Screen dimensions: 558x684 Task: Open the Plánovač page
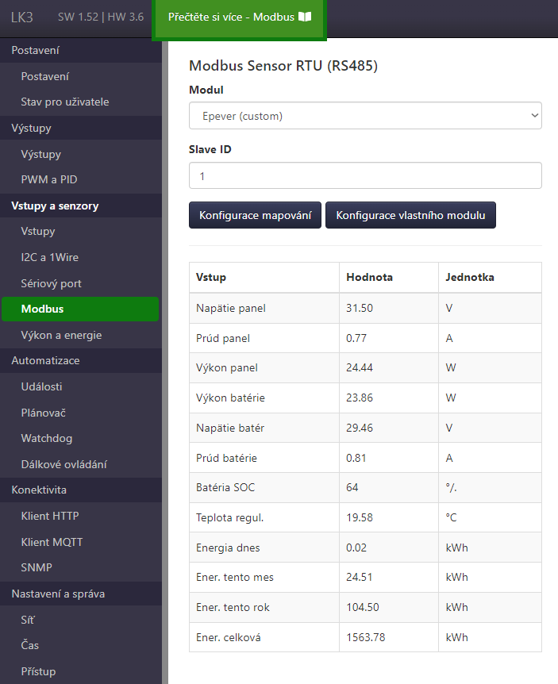(44, 413)
